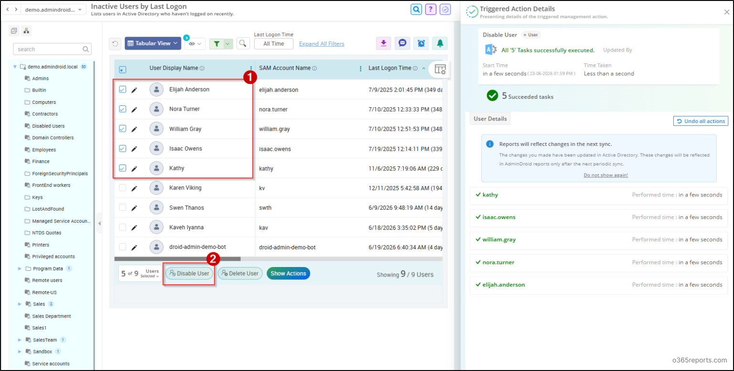734x371 pixels.
Task: Expand the Program Data tree node
Action: tap(20, 269)
